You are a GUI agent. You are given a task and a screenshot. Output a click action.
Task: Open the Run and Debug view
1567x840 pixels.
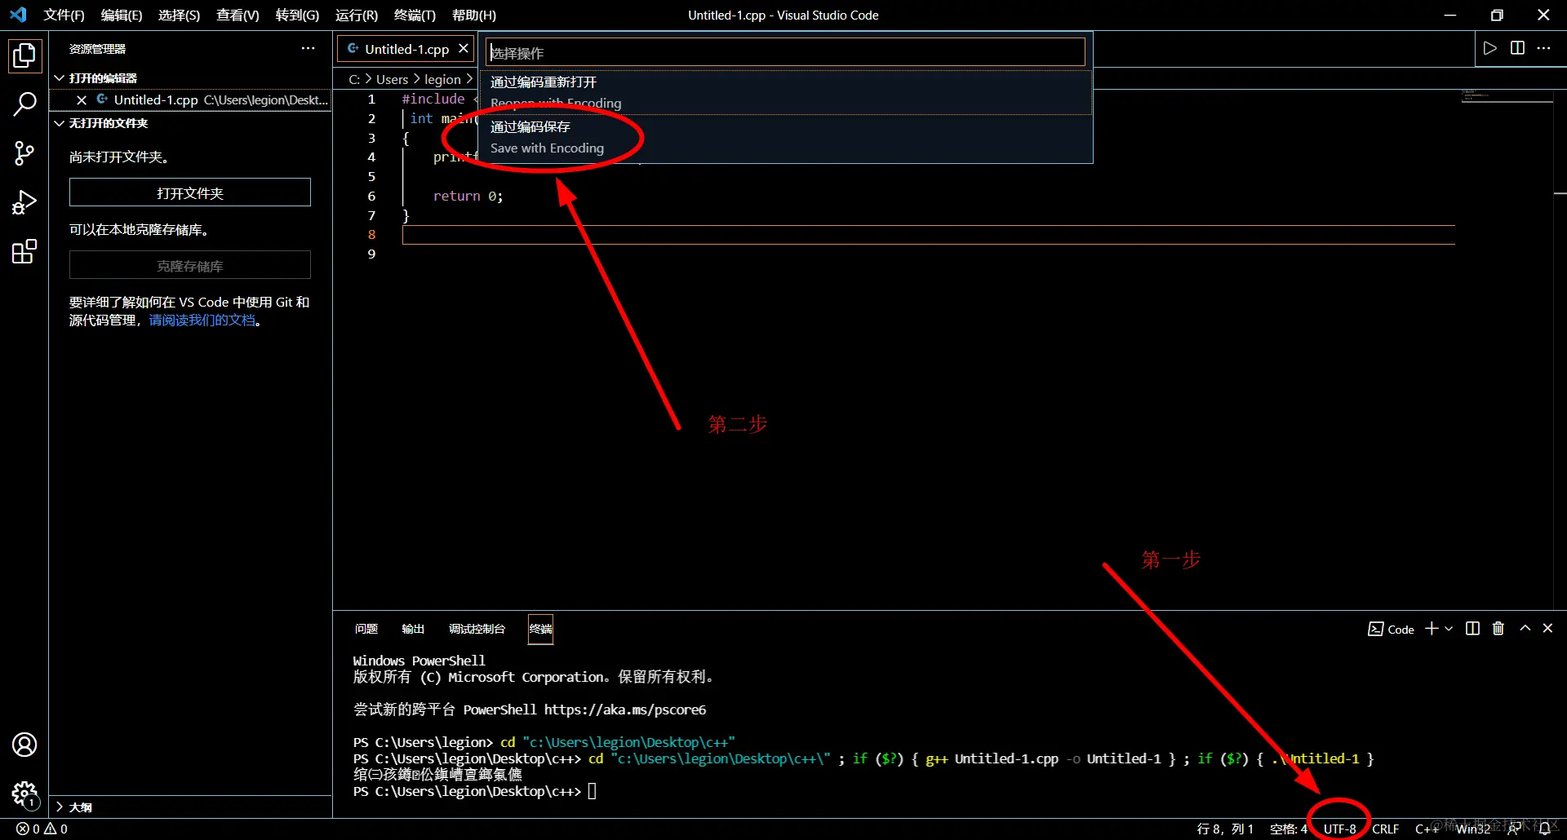click(24, 202)
